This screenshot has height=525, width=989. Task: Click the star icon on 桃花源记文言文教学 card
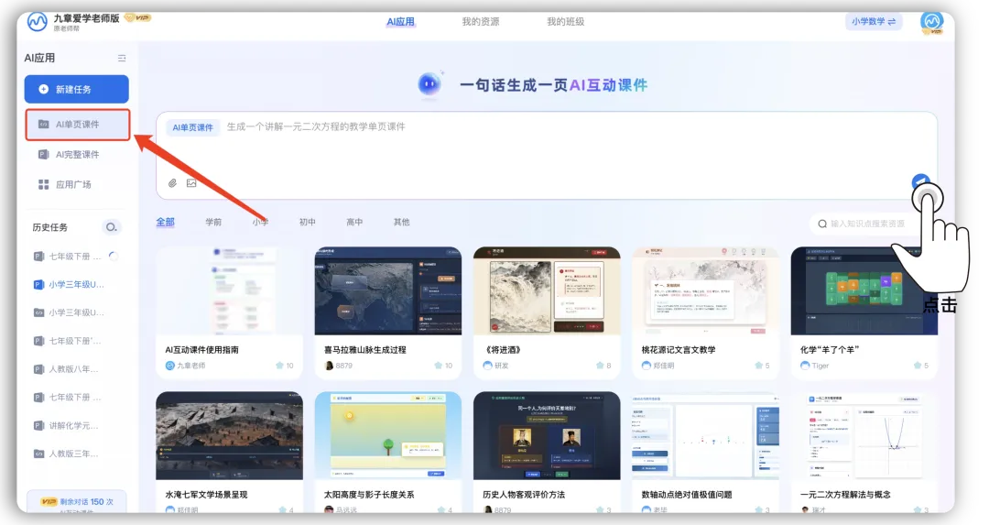tap(758, 366)
